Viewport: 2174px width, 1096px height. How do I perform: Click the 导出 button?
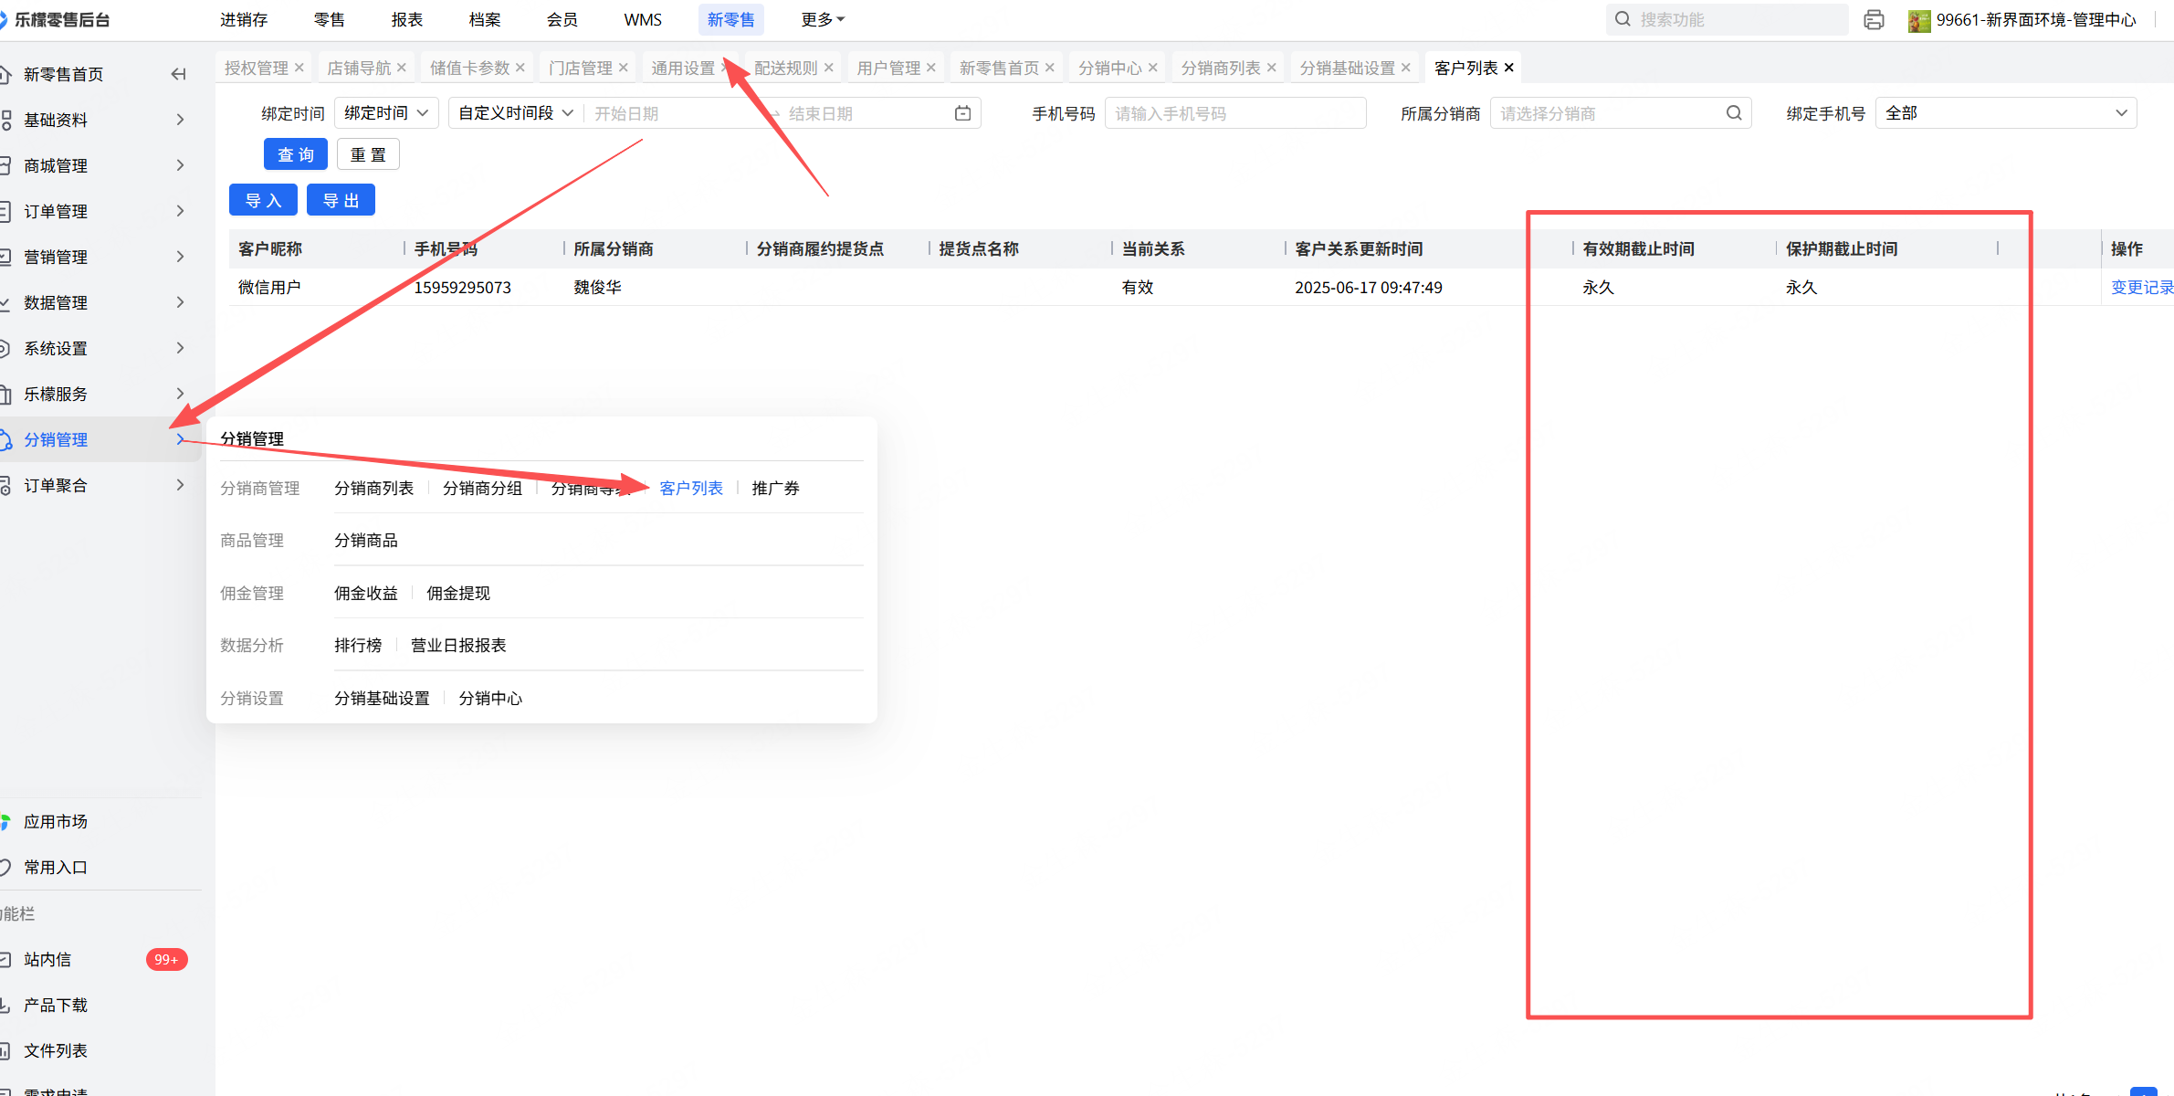coord(341,200)
